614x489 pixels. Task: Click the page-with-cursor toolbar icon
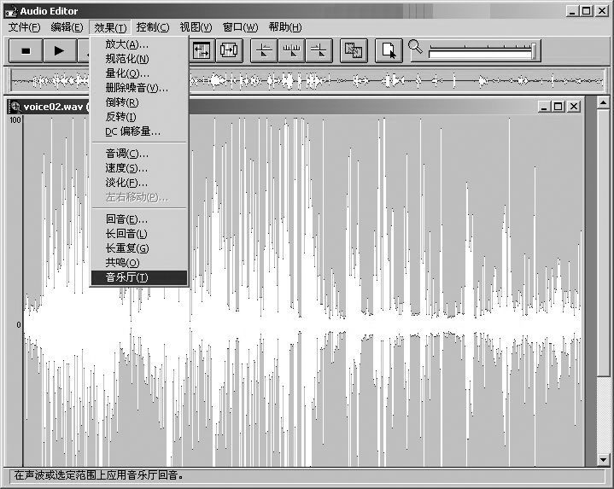pyautogui.click(x=389, y=50)
